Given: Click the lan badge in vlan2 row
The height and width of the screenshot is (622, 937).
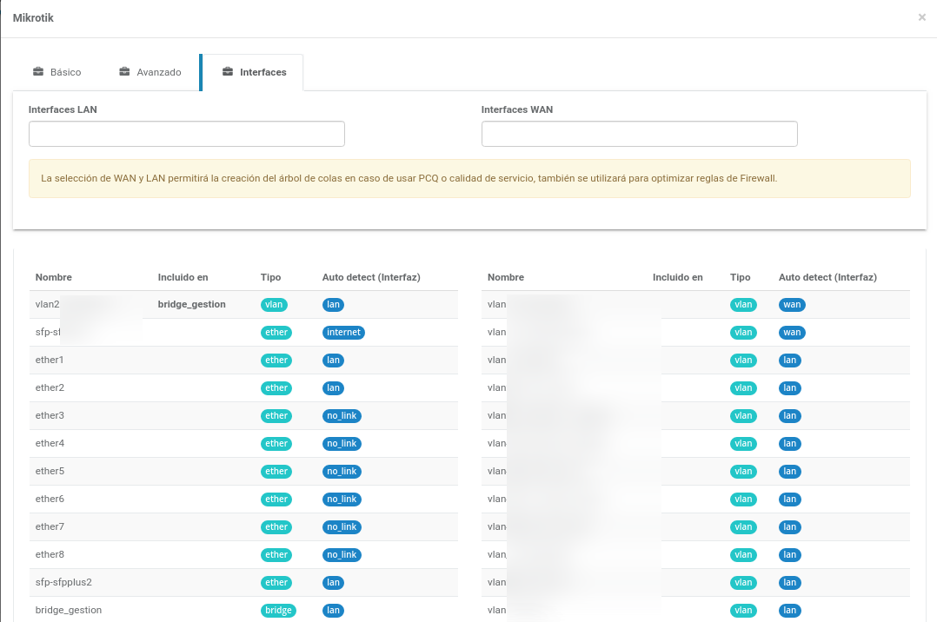Looking at the screenshot, I should (x=334, y=305).
